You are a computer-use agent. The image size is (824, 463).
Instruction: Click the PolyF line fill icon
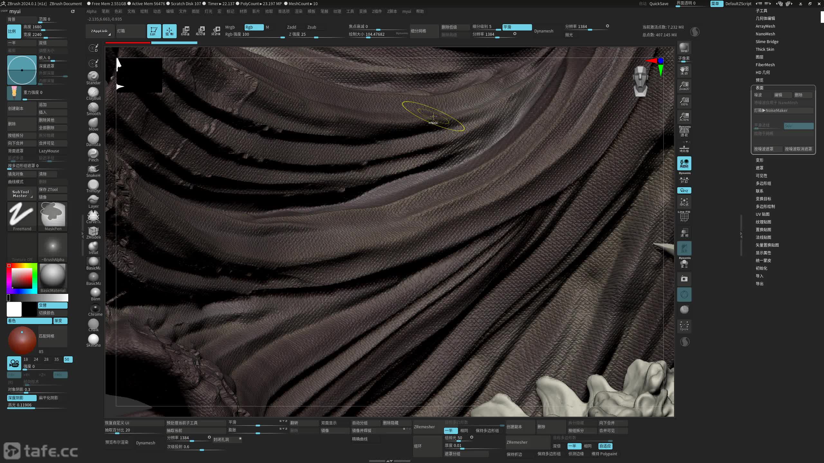pos(684,217)
